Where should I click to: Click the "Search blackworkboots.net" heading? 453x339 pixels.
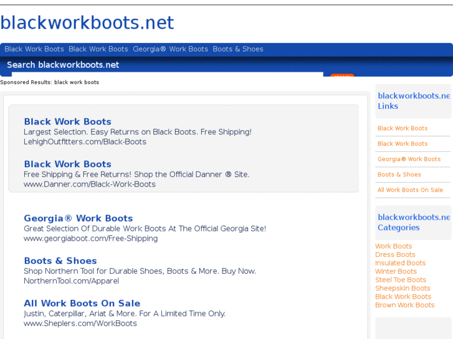click(x=63, y=65)
